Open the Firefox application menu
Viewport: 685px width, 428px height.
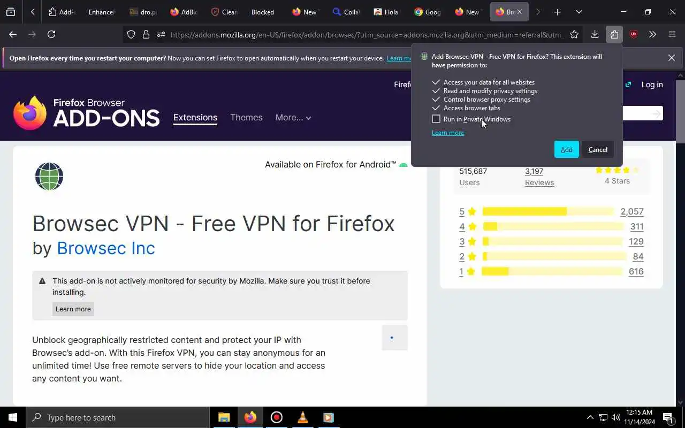(x=672, y=34)
